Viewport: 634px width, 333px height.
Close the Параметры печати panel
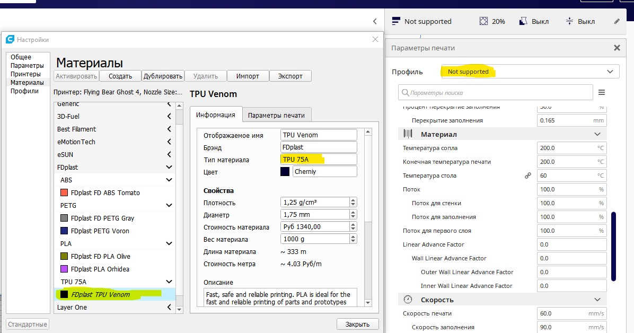617,48
